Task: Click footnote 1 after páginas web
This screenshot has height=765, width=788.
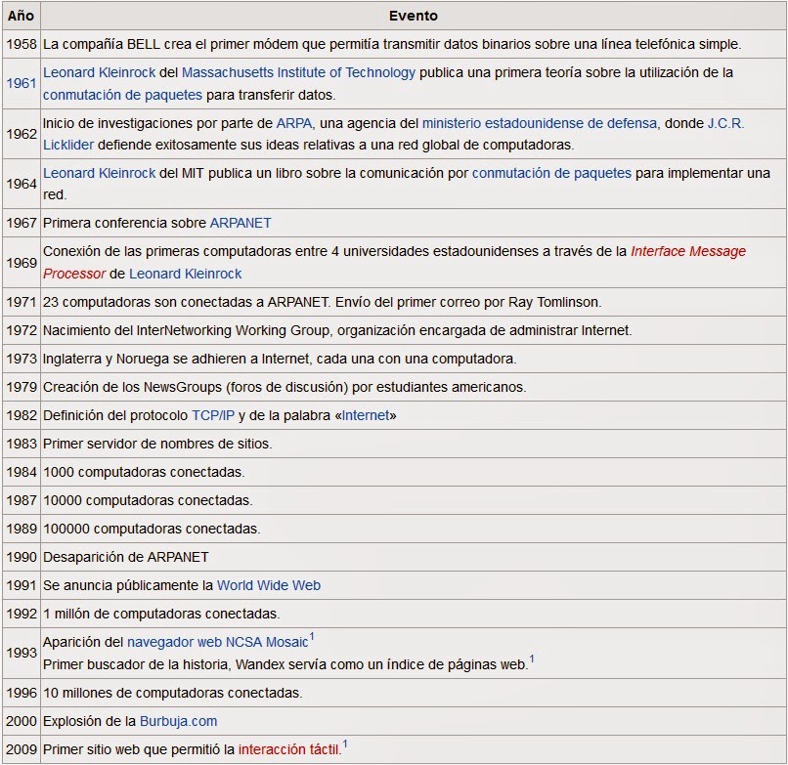Action: [x=532, y=659]
